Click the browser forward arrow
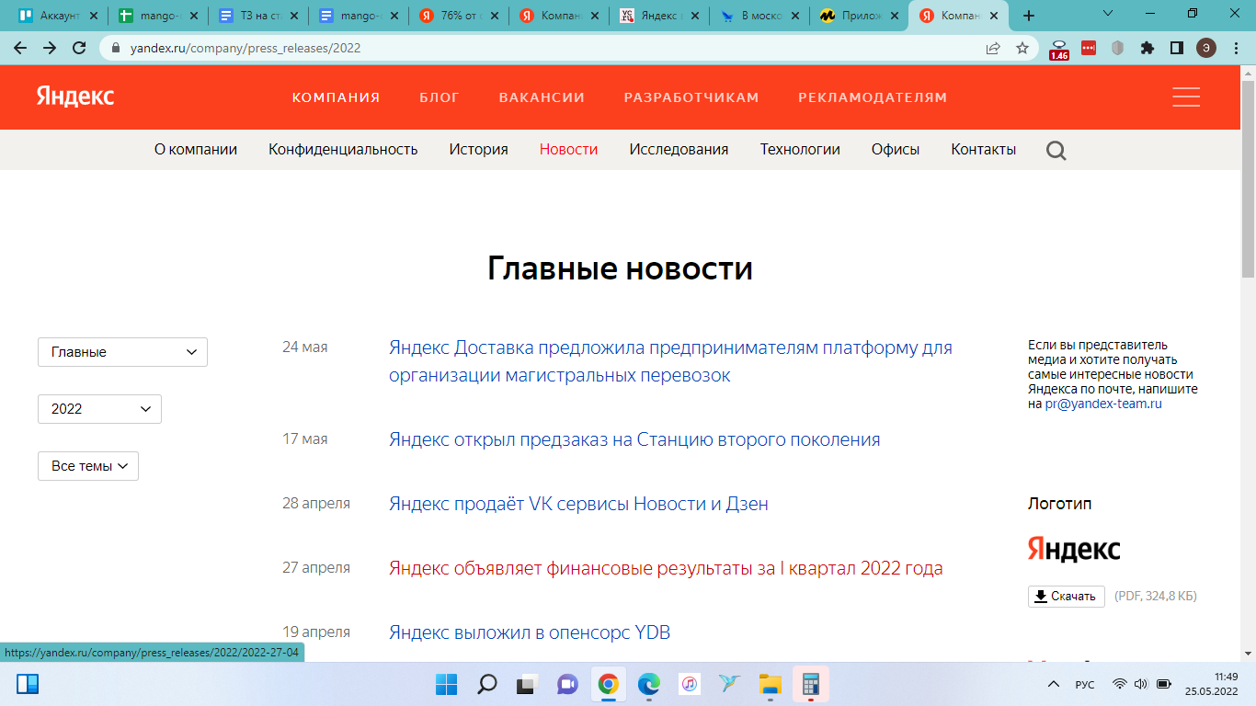Viewport: 1256px width, 706px height. click(50, 48)
